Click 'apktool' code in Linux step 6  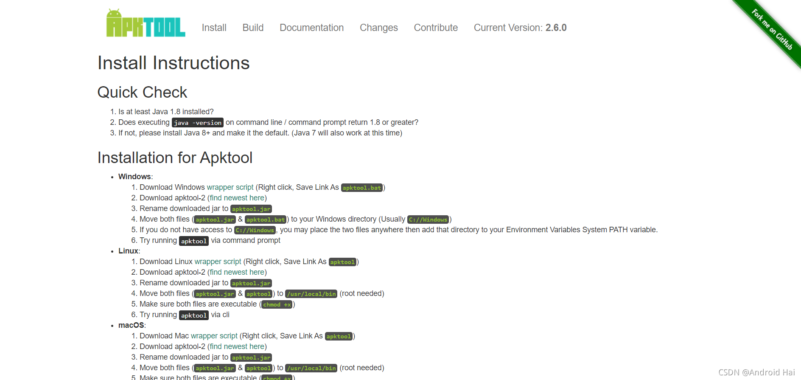point(194,315)
